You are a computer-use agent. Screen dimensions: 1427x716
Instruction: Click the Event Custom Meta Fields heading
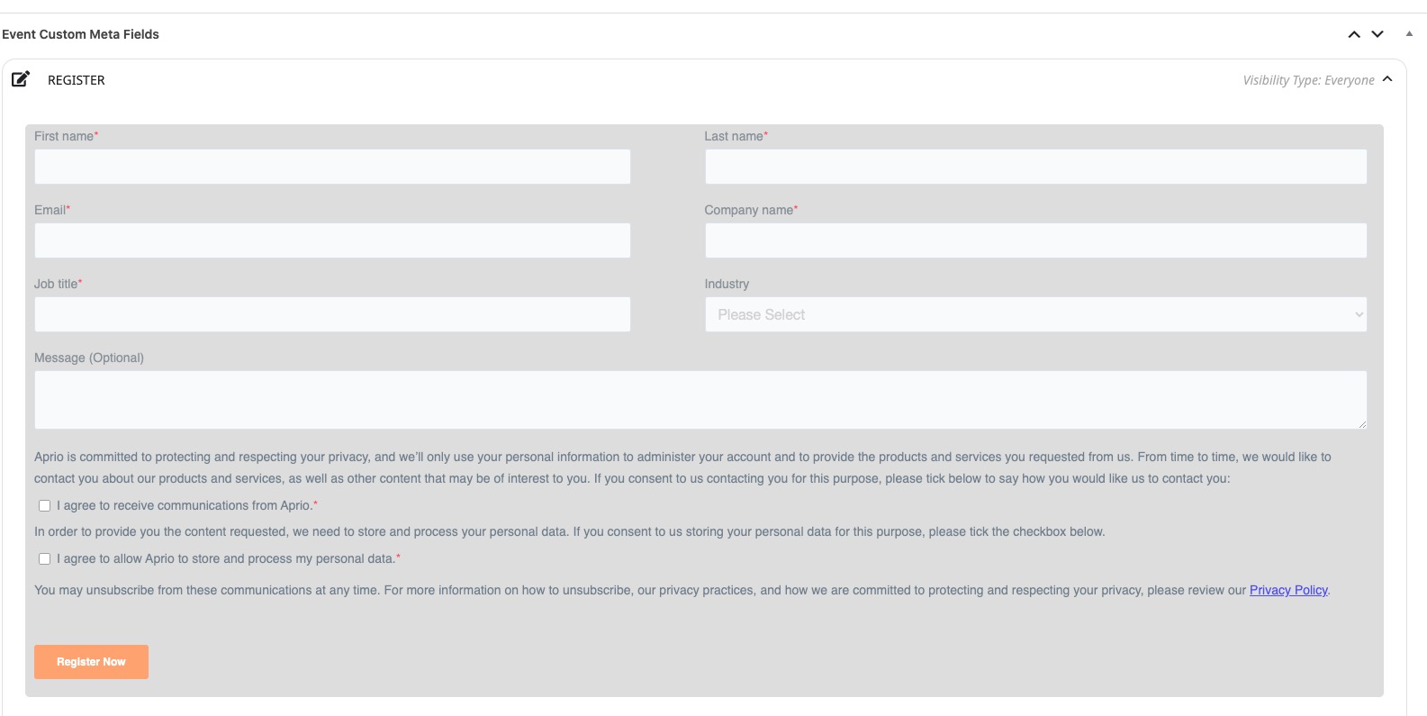click(80, 34)
